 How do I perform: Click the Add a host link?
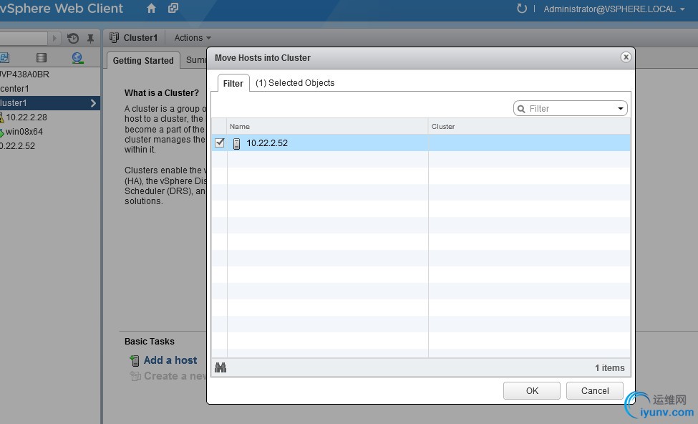pos(170,360)
